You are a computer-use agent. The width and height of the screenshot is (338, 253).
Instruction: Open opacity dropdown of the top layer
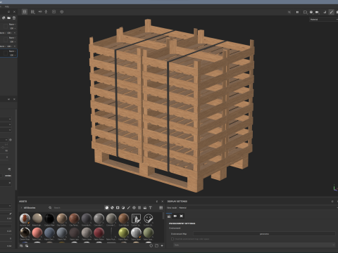click(x=13, y=28)
